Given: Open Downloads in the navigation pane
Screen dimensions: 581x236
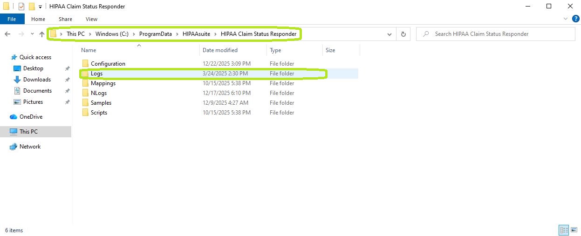Looking at the screenshot, I should (37, 80).
